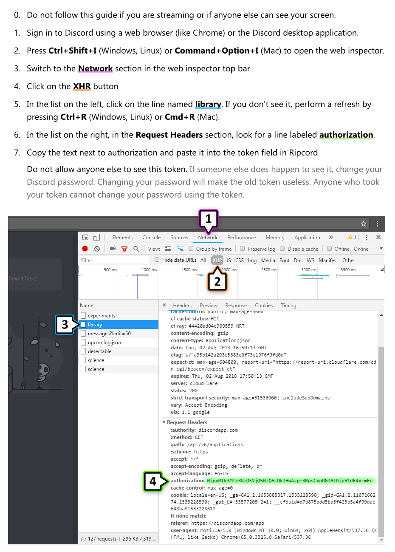The width and height of the screenshot is (395, 552).
Task: Open the Timing tab
Action: 288,306
